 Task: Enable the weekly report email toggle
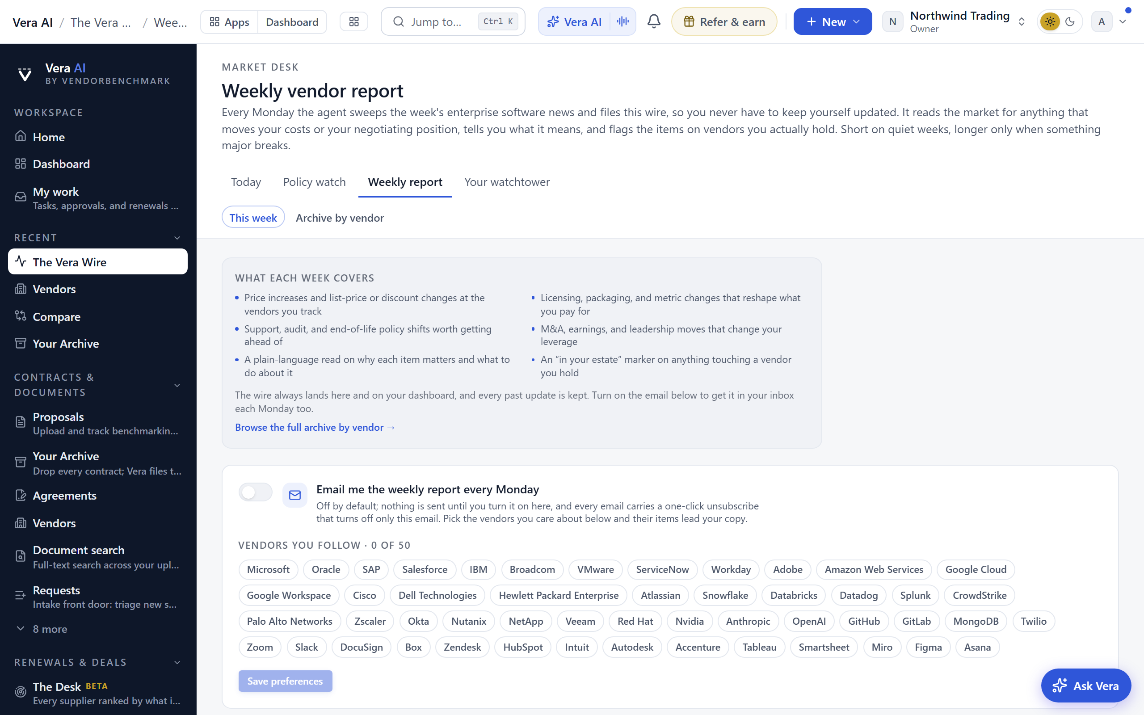[255, 492]
